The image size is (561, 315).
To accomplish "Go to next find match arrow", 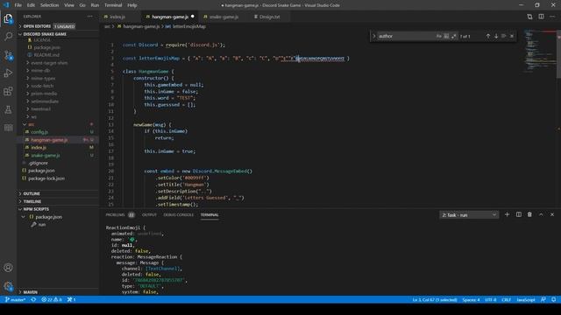I will [x=496, y=36].
